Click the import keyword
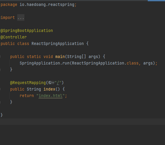165x145 pixels. coord(8,17)
